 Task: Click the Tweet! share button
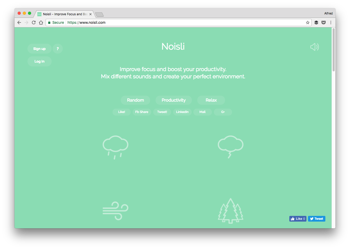[x=162, y=112]
